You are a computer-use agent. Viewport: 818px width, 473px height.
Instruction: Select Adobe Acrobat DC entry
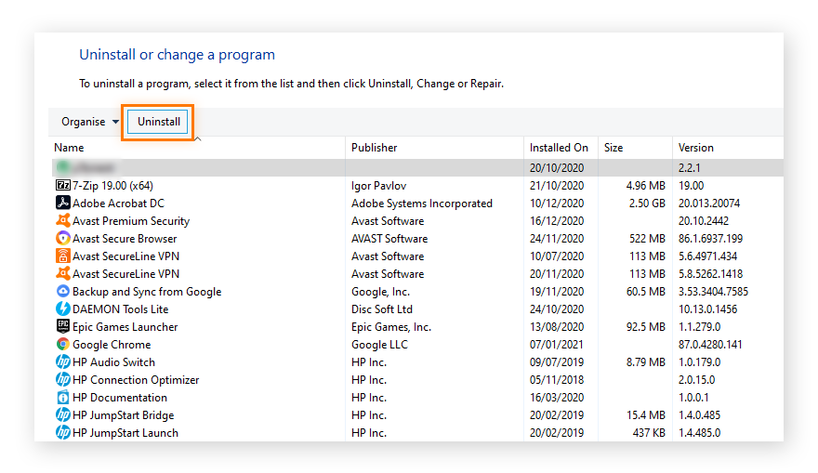417,203
